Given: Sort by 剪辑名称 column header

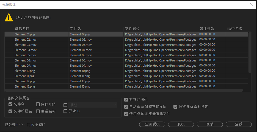Looking at the screenshot, I should [22, 29].
